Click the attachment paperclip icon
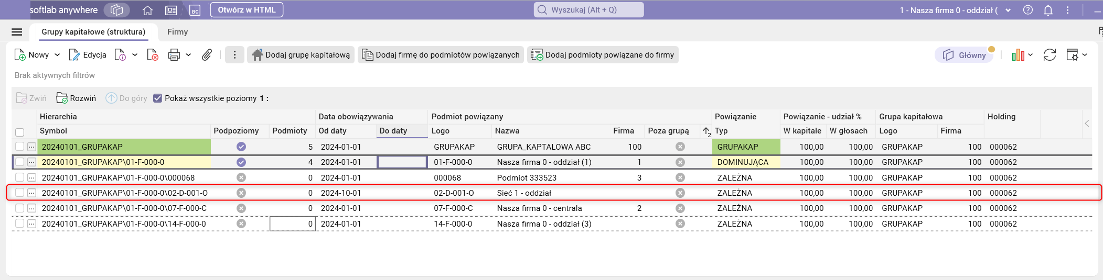The width and height of the screenshot is (1103, 280). point(207,55)
